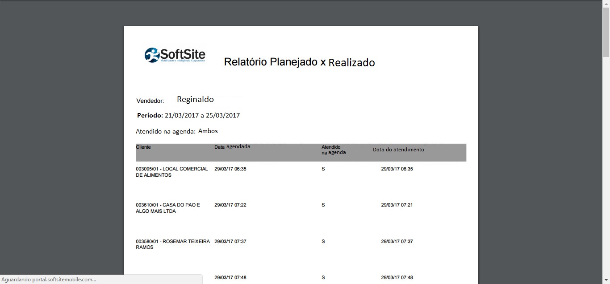This screenshot has width=610, height=284.
Task: Click the SoftSite logo
Action: pyautogui.click(x=175, y=55)
